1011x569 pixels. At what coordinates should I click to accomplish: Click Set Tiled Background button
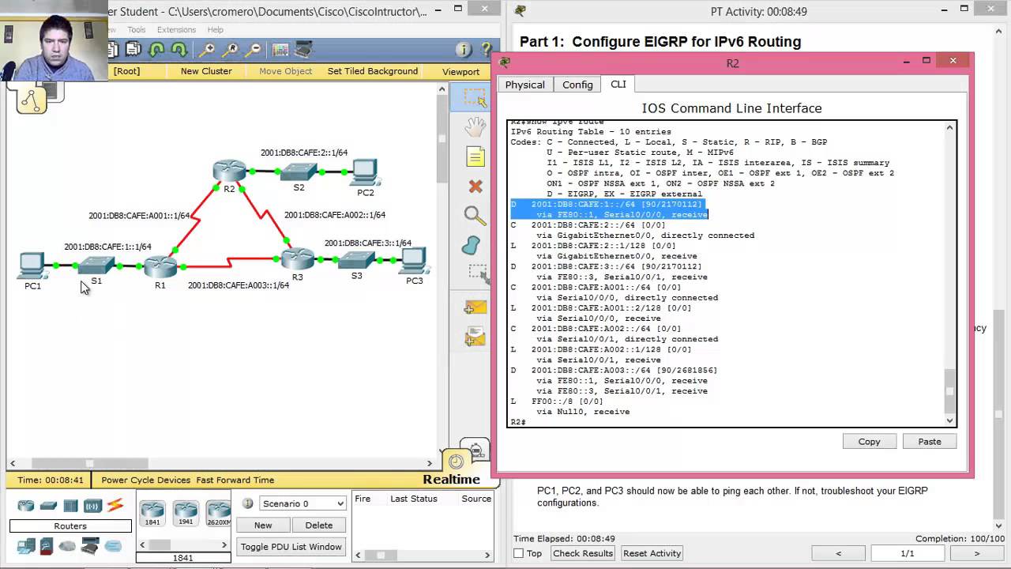(x=373, y=71)
